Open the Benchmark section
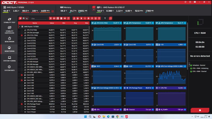 point(9,39)
